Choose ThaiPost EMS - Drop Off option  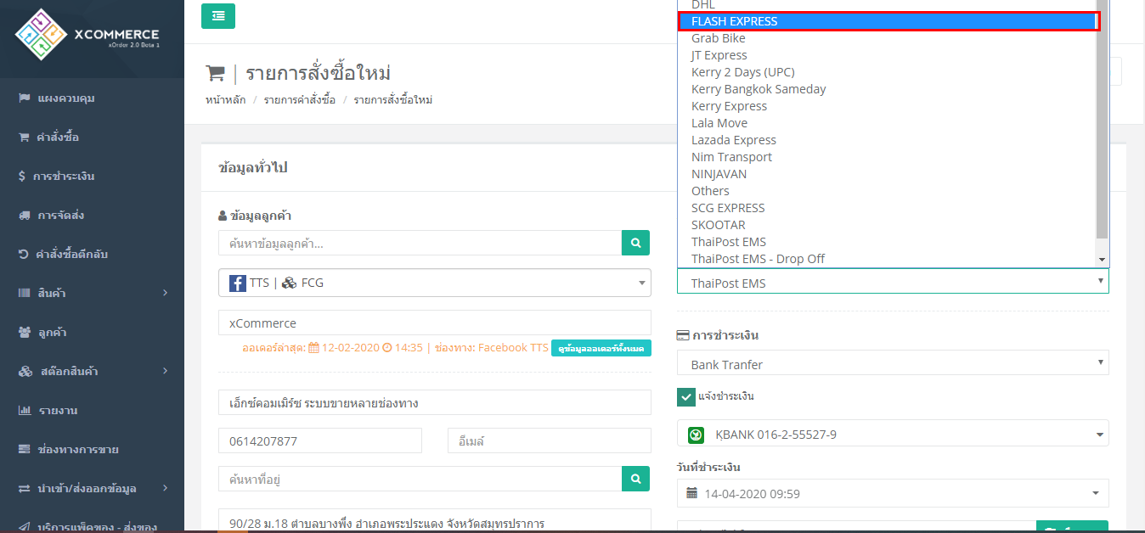tap(887, 259)
